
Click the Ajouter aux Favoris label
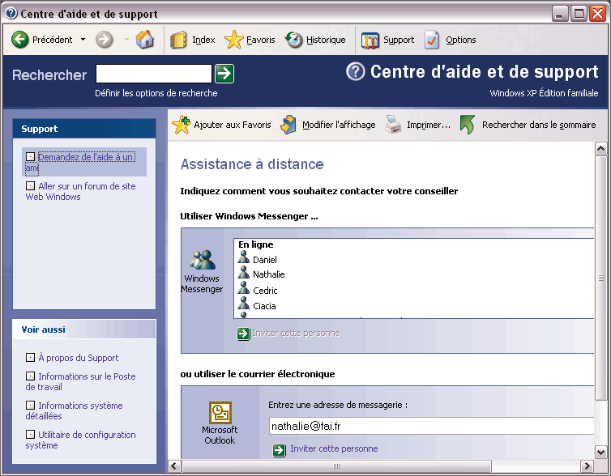point(233,125)
